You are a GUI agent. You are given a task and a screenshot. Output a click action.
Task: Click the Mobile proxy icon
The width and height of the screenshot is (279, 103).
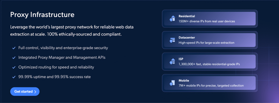pos(172,83)
